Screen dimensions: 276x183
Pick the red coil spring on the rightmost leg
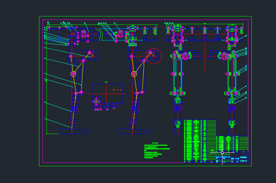(232, 108)
